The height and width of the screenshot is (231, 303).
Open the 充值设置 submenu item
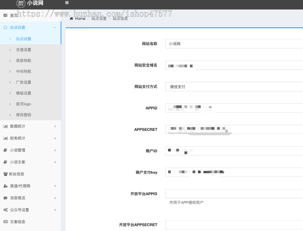tap(31, 50)
